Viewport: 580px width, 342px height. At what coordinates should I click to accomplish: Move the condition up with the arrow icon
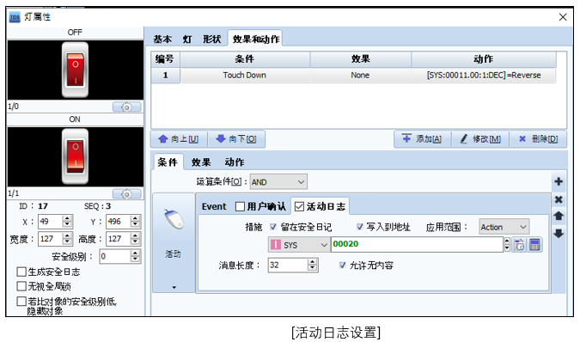click(x=559, y=216)
